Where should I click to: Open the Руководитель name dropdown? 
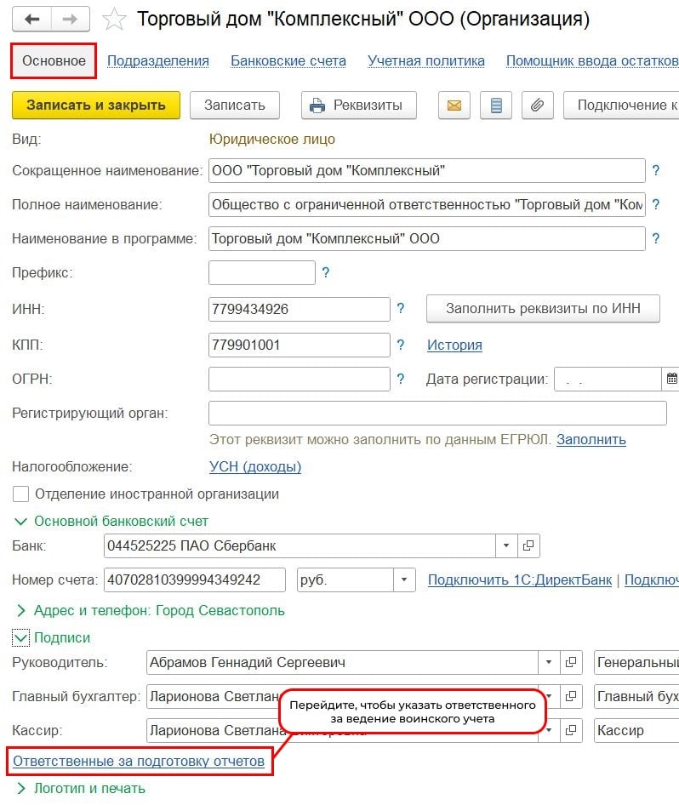pyautogui.click(x=550, y=662)
